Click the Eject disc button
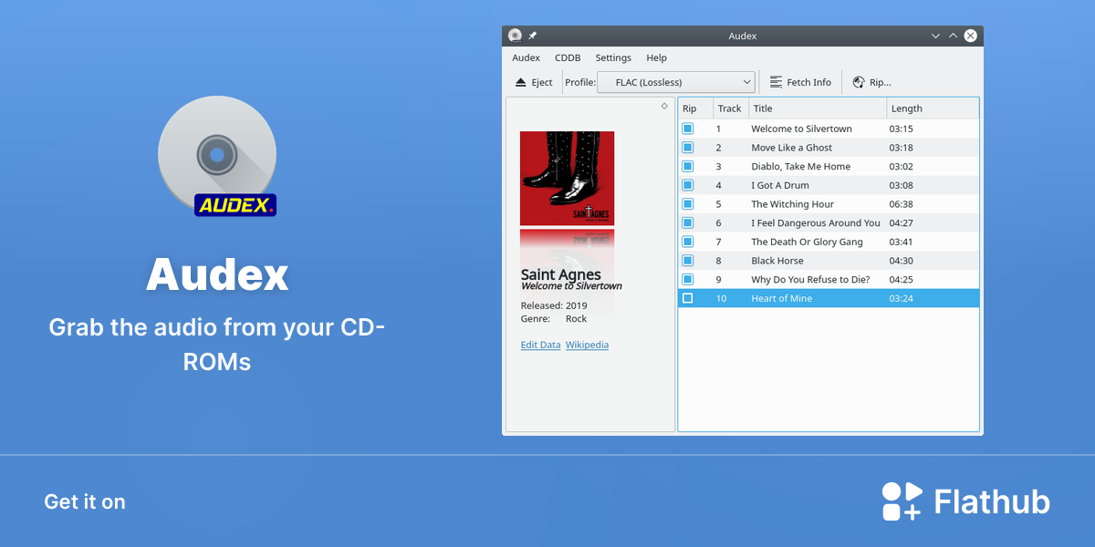1095x547 pixels. (534, 82)
